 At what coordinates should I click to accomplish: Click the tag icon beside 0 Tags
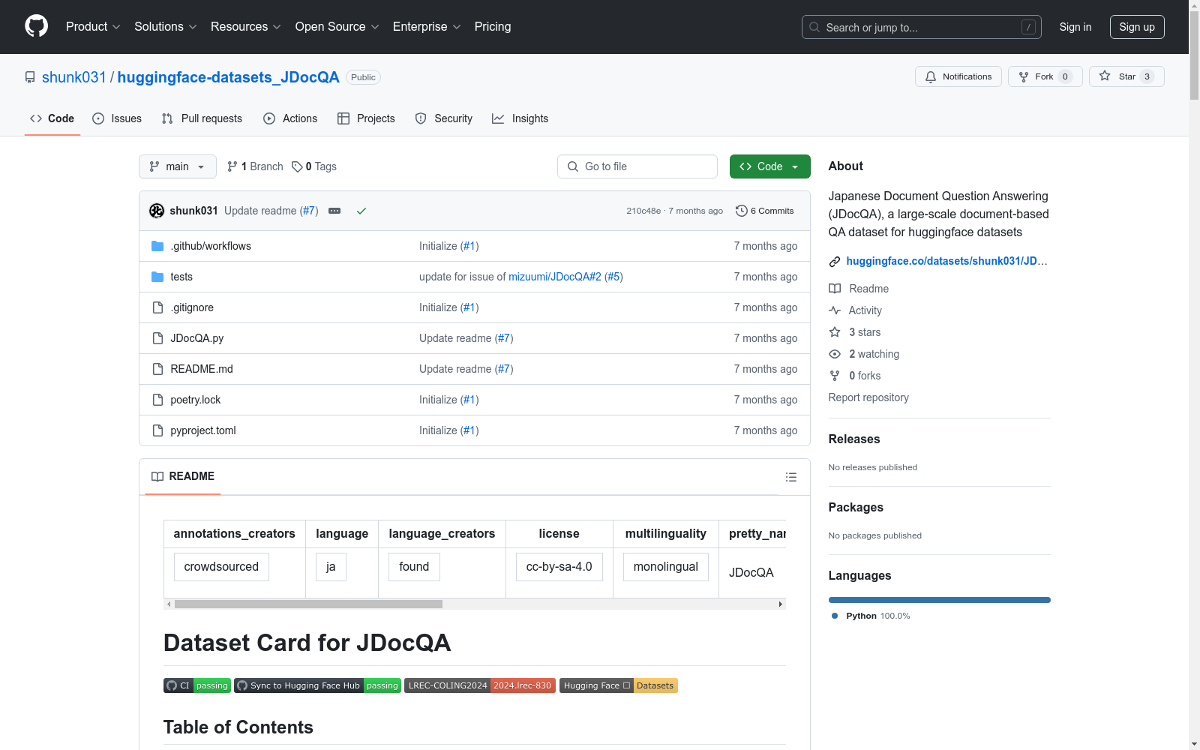(297, 166)
